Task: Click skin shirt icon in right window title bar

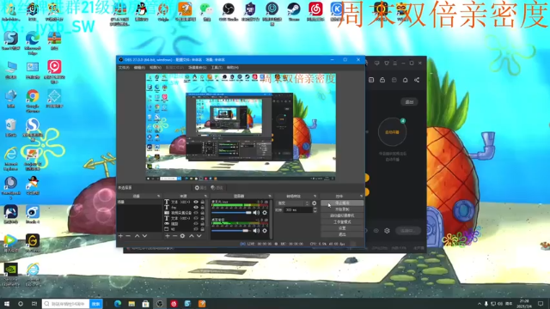Action: click(x=386, y=63)
